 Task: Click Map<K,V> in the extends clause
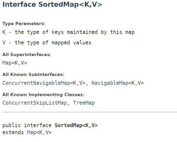point(39,132)
